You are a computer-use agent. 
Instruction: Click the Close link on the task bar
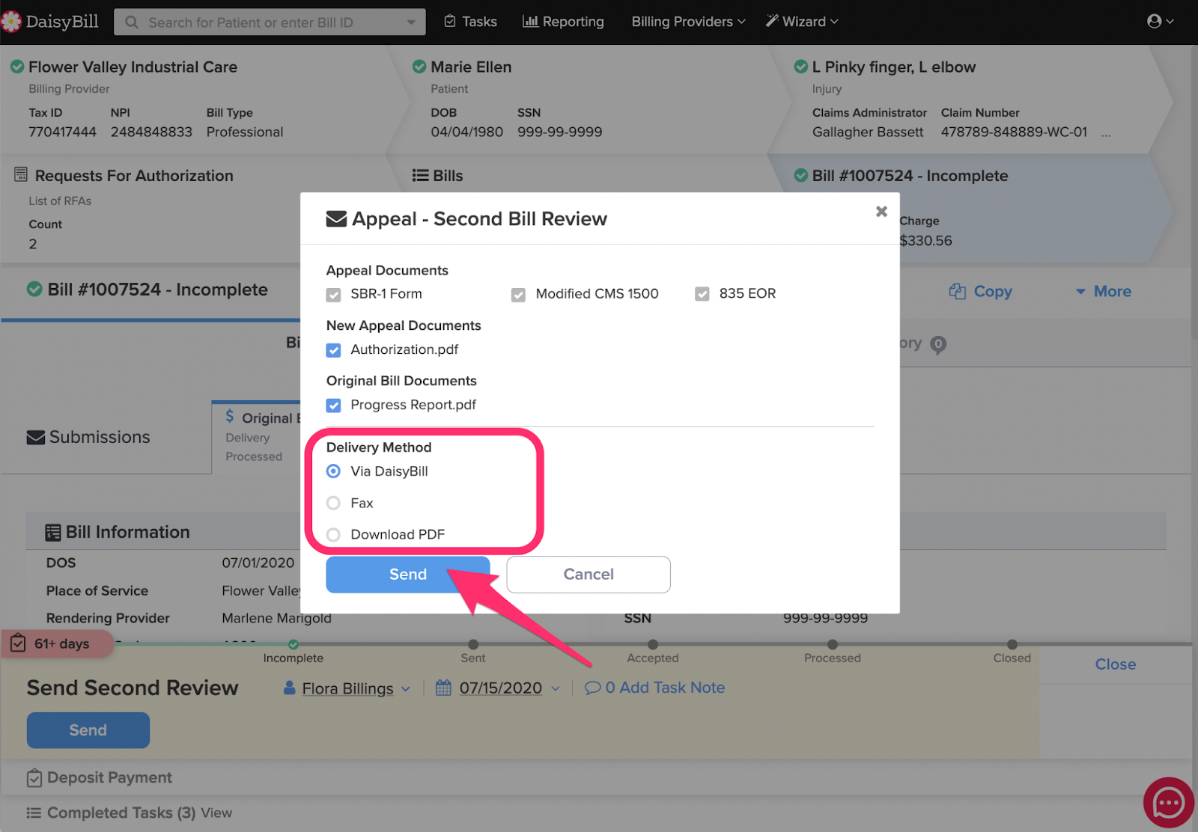pyautogui.click(x=1116, y=664)
